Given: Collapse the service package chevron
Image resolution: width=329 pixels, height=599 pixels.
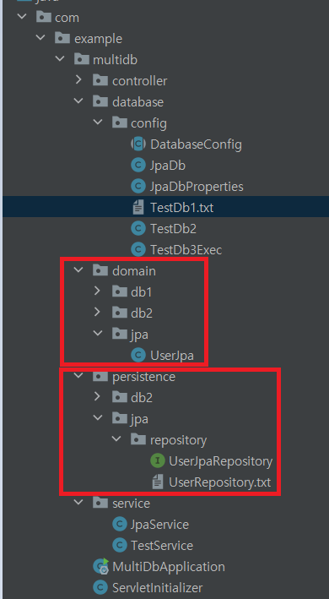Looking at the screenshot, I should 78,504.
